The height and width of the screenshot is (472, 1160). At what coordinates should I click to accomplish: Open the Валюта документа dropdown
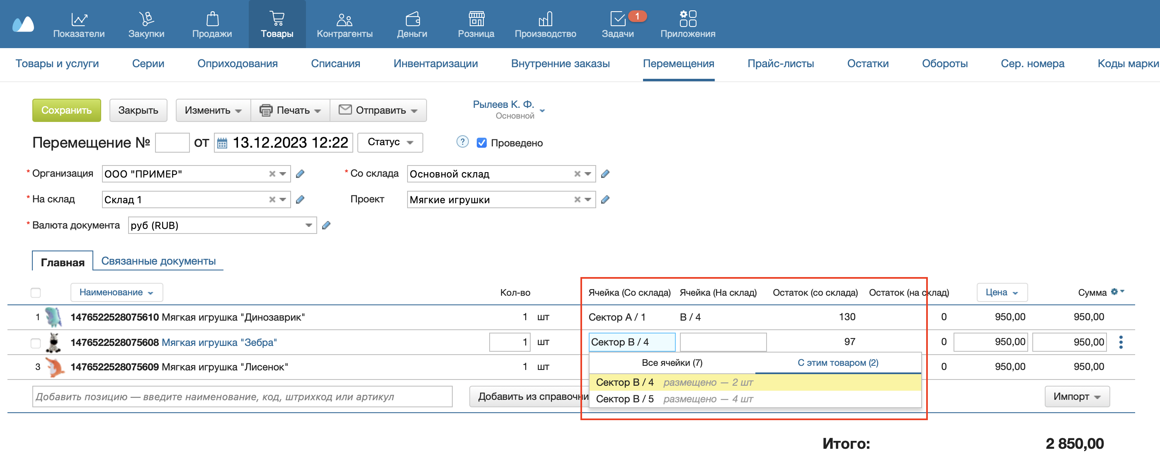[x=309, y=225]
